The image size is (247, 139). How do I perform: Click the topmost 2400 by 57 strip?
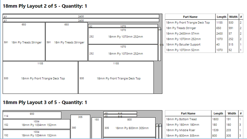coord(81,16)
